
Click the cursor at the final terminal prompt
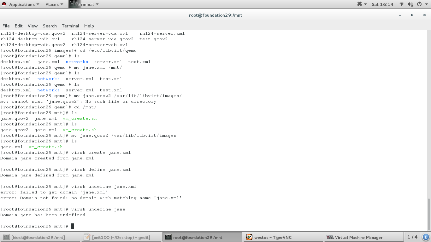tap(73, 226)
